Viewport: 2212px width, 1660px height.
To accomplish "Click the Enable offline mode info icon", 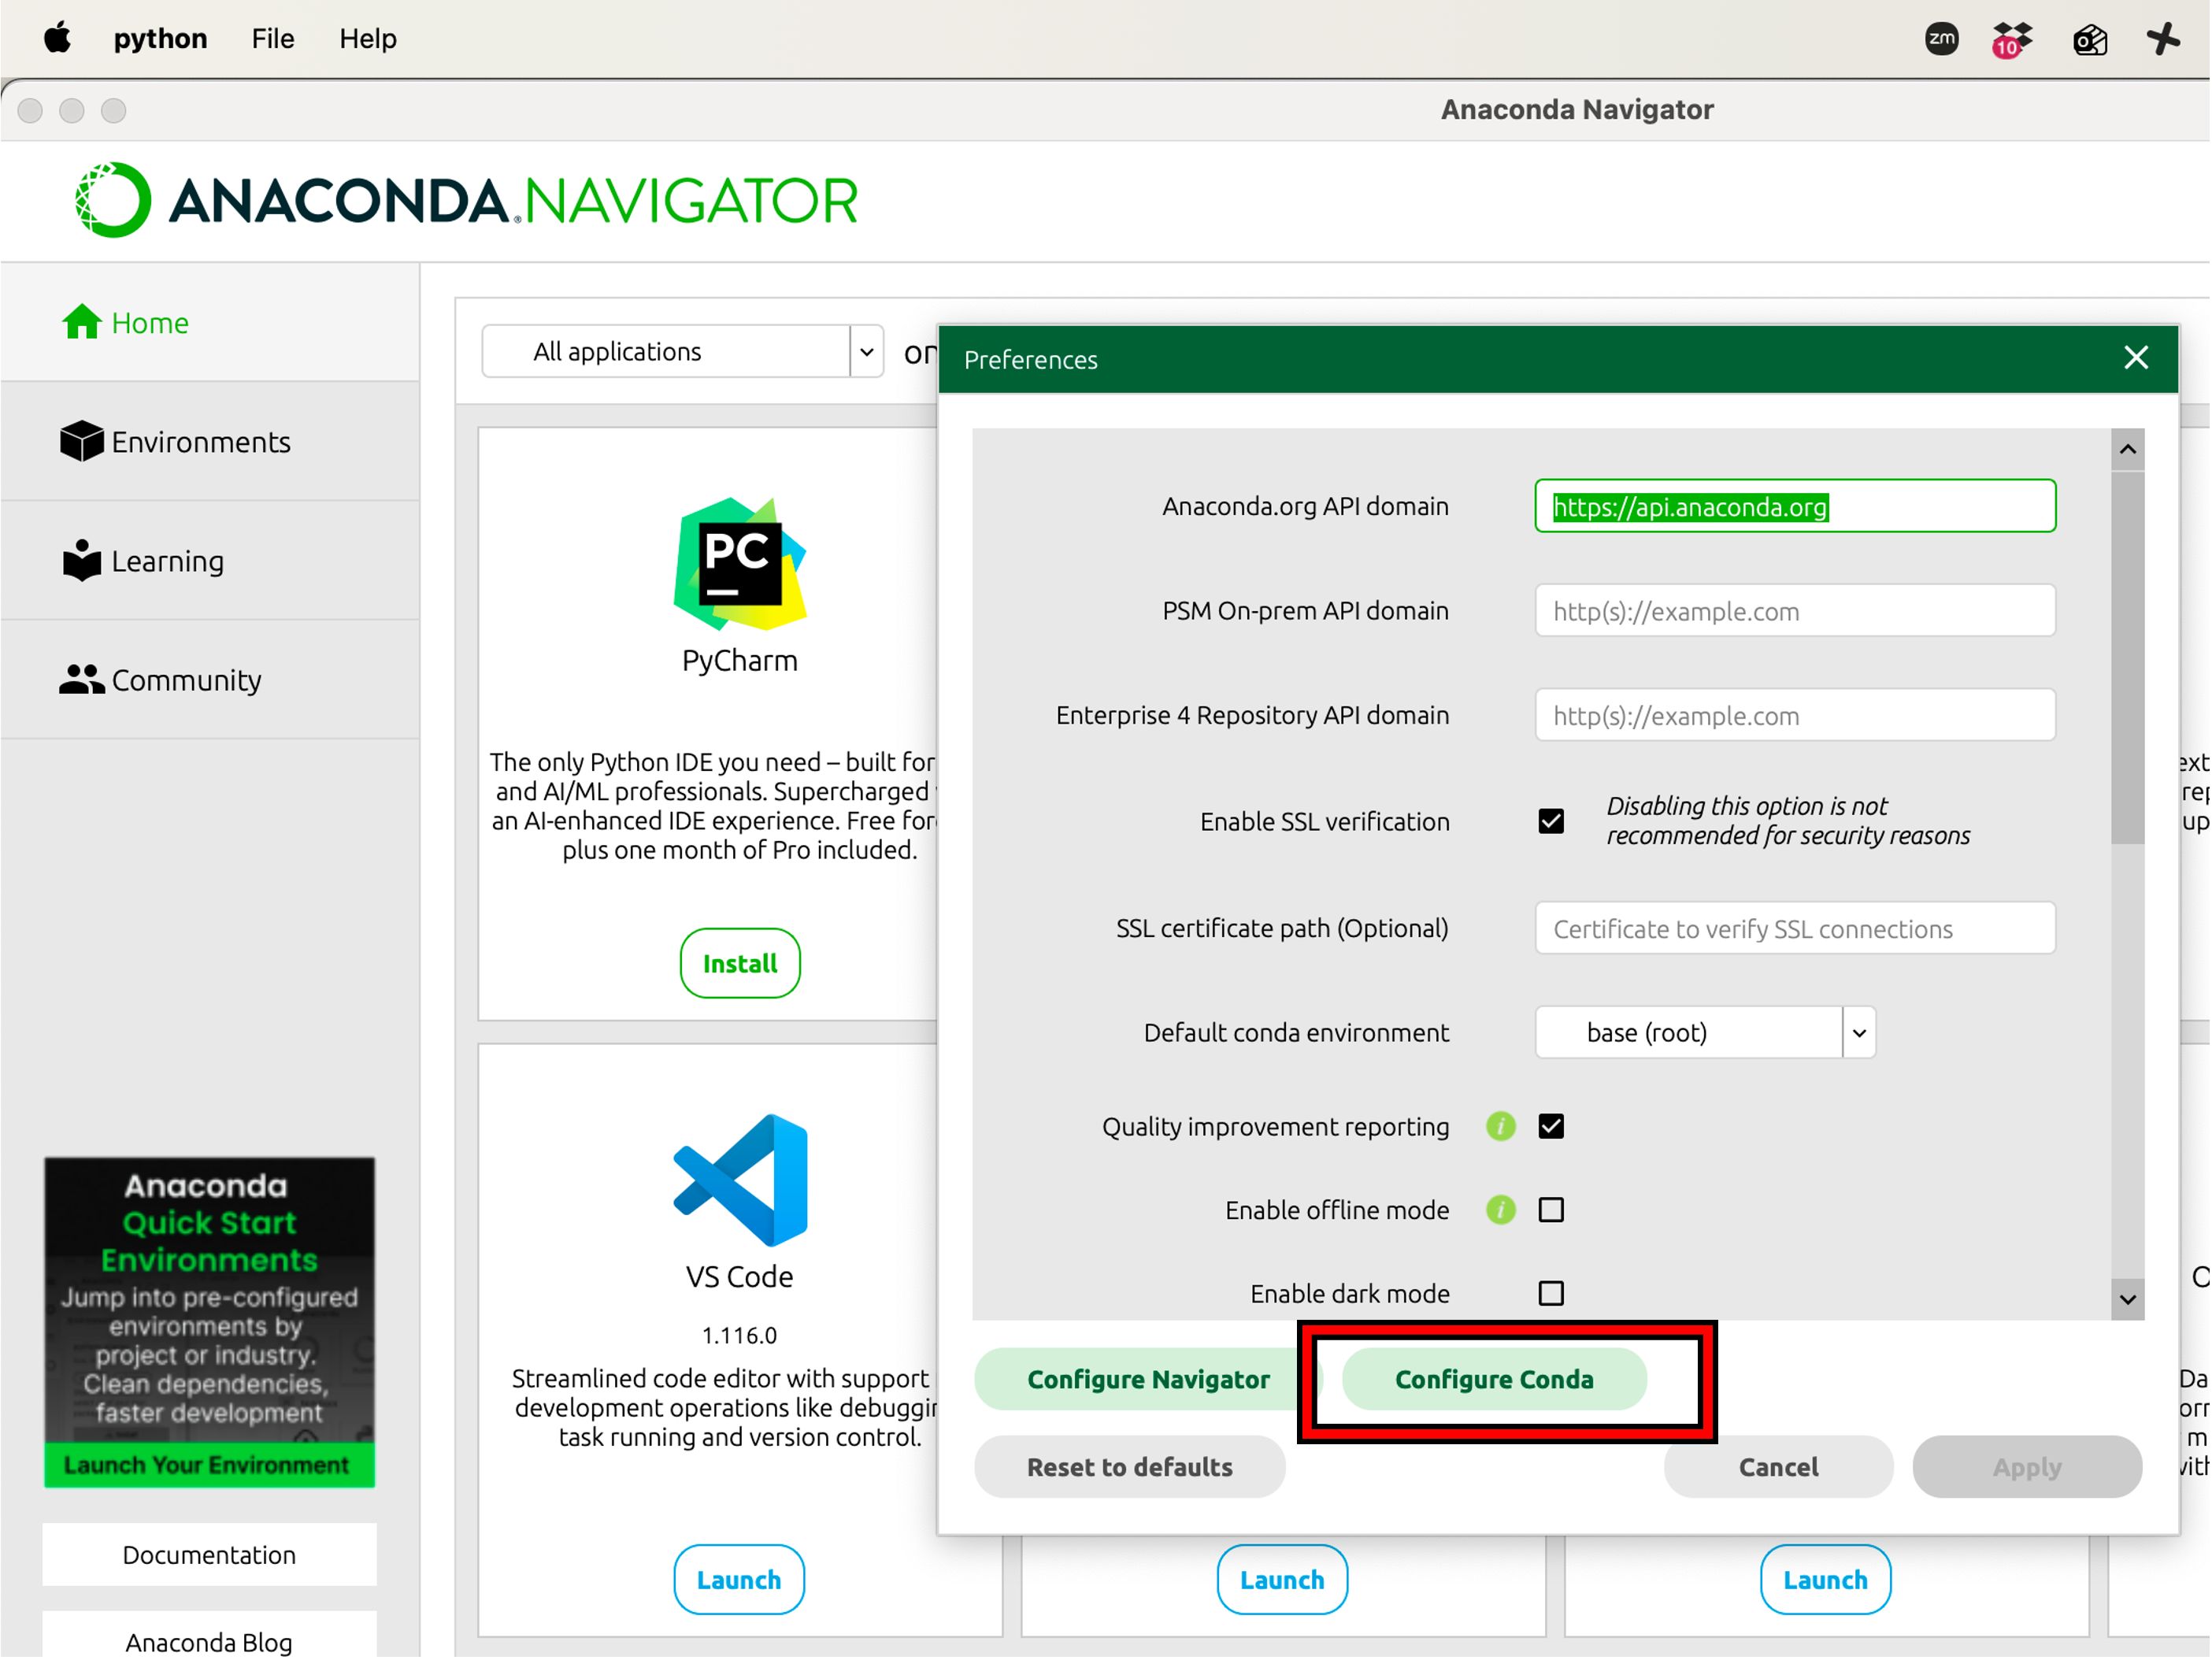I will coord(1501,1211).
